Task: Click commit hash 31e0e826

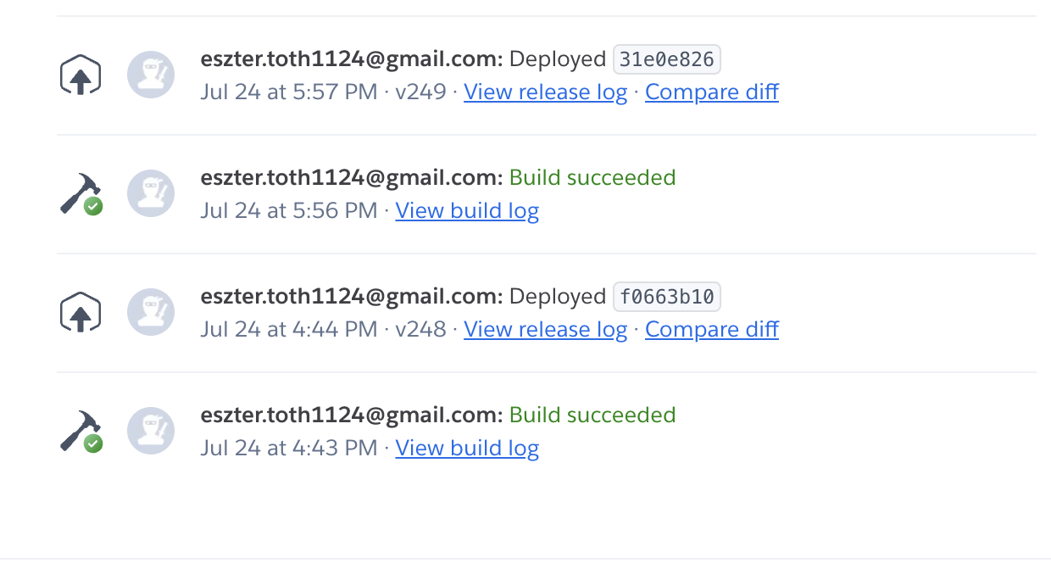Action: (667, 59)
